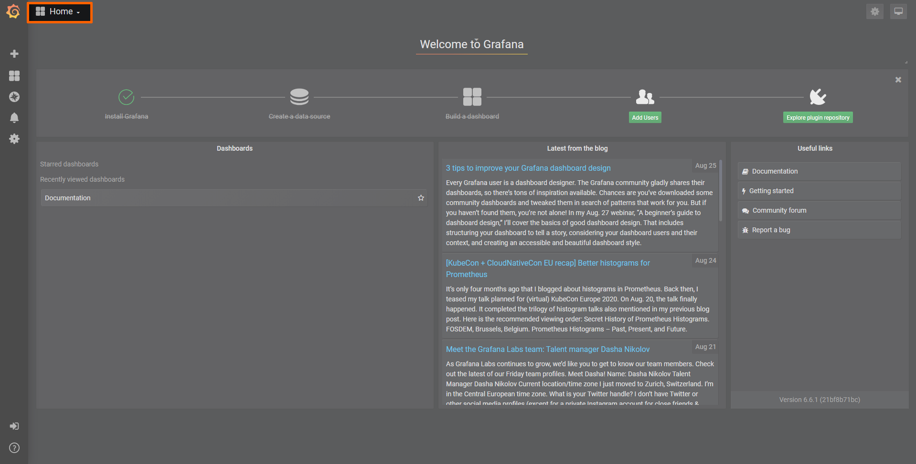The image size is (916, 464).
Task: Open Alerting via the bell icon
Action: (14, 117)
